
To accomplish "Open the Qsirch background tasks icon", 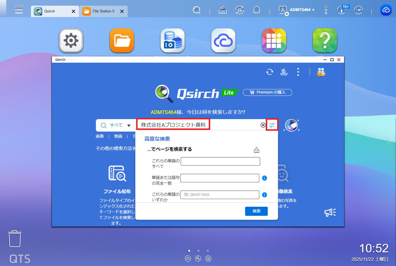I will coord(284,72).
